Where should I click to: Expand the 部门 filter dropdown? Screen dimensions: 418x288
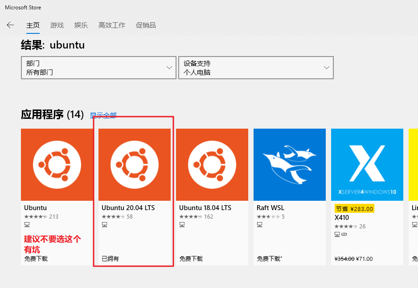point(98,68)
